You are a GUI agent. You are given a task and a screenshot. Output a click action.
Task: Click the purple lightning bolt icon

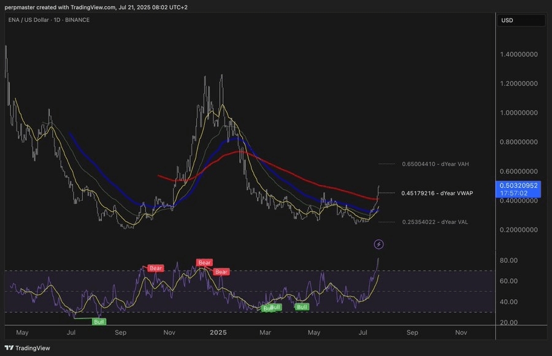(378, 244)
